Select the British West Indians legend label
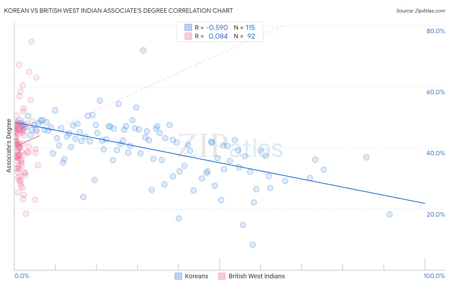Viewport: 449px width, 285px height. [x=257, y=276]
